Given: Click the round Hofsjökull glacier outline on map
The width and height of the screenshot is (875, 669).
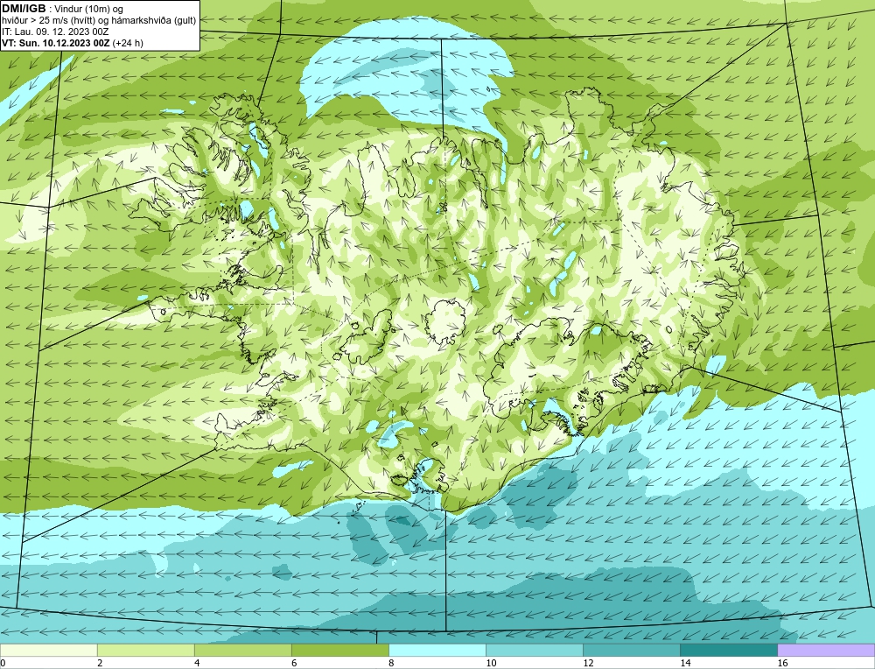Looking at the screenshot, I should [x=444, y=322].
